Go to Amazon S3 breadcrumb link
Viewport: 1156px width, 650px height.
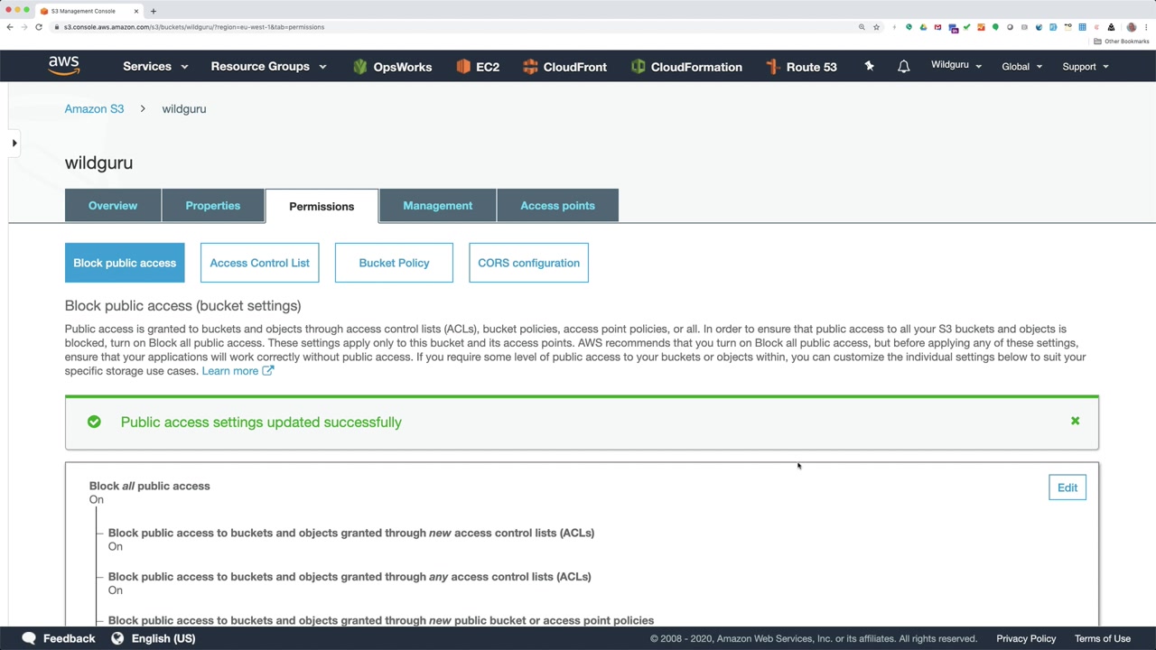point(94,108)
